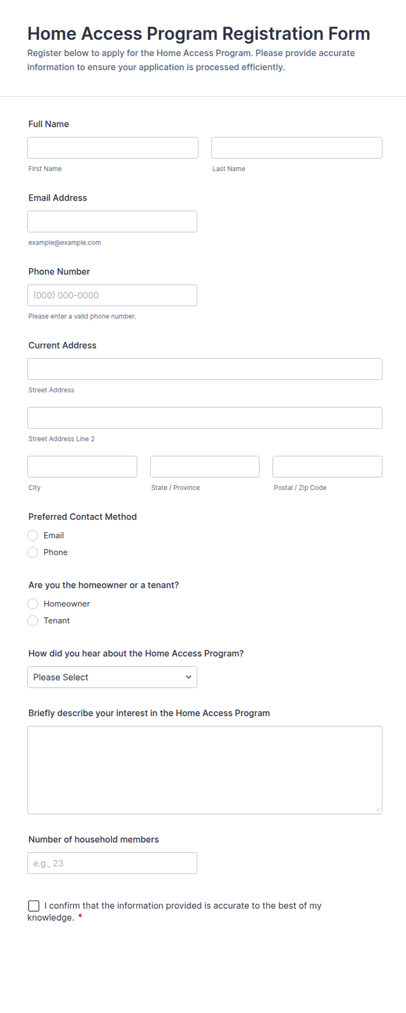Click the interest description text area

(x=205, y=770)
